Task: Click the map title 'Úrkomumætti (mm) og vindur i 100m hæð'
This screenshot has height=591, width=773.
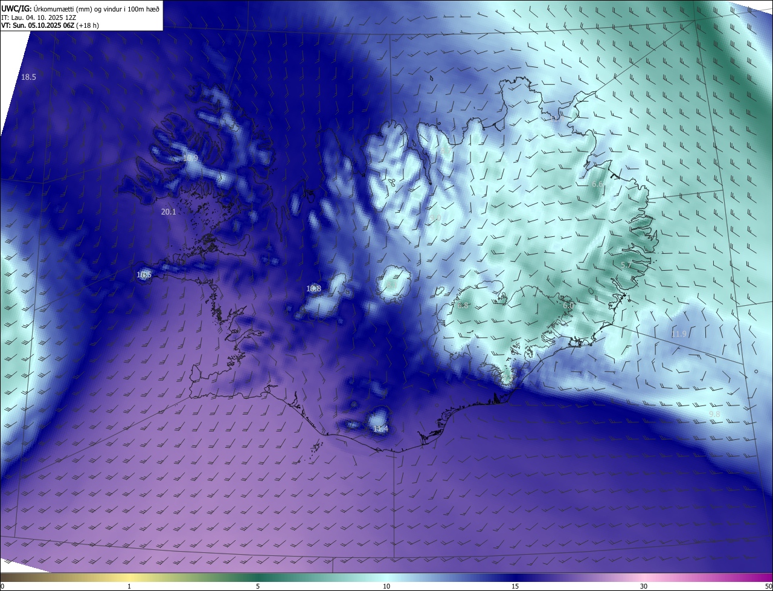Action: (x=97, y=8)
